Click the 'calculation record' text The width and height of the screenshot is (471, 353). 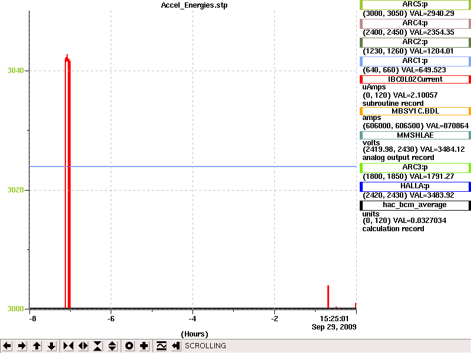393,229
